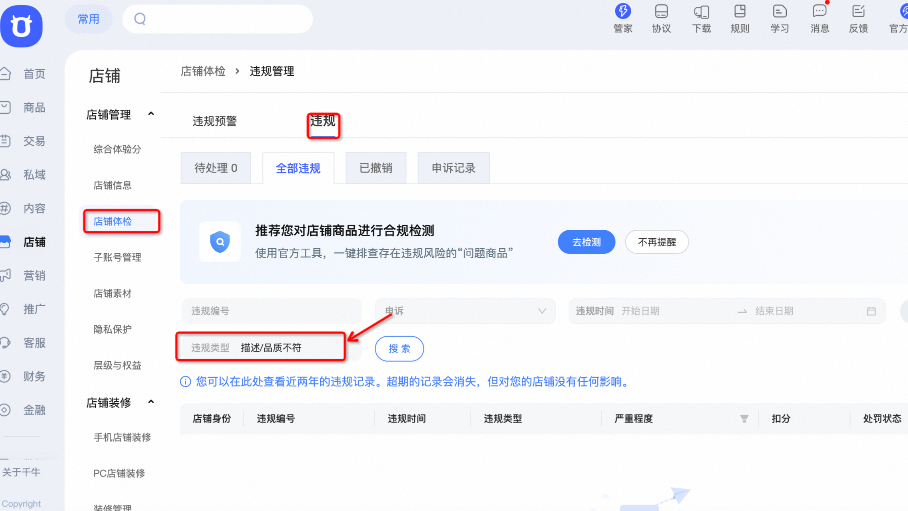Open 关于千牛 link
Image resolution: width=908 pixels, height=511 pixels.
(21, 472)
